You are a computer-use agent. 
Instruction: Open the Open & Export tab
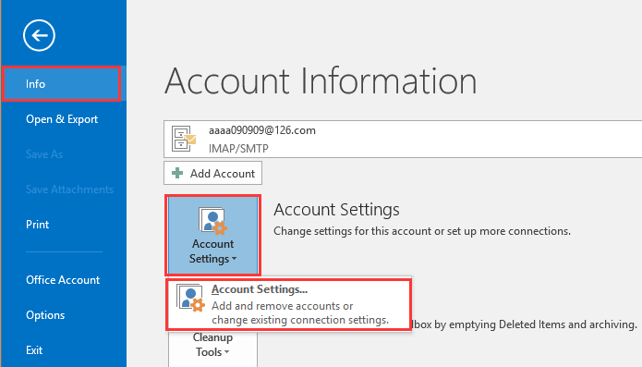tap(62, 119)
